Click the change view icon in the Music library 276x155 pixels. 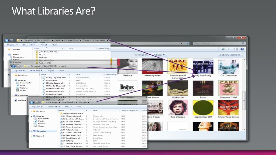click(x=223, y=49)
